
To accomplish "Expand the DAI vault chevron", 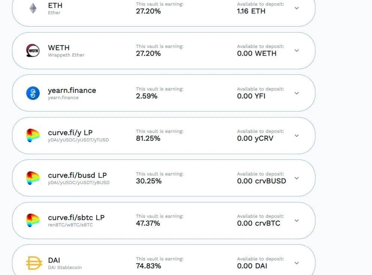I will tap(297, 263).
